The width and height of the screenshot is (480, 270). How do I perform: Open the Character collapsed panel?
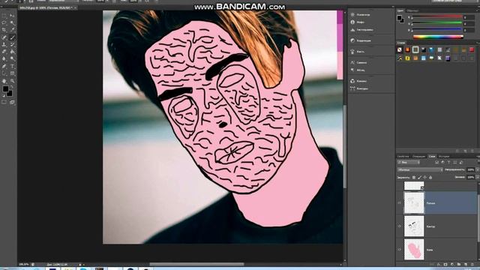[358, 62]
